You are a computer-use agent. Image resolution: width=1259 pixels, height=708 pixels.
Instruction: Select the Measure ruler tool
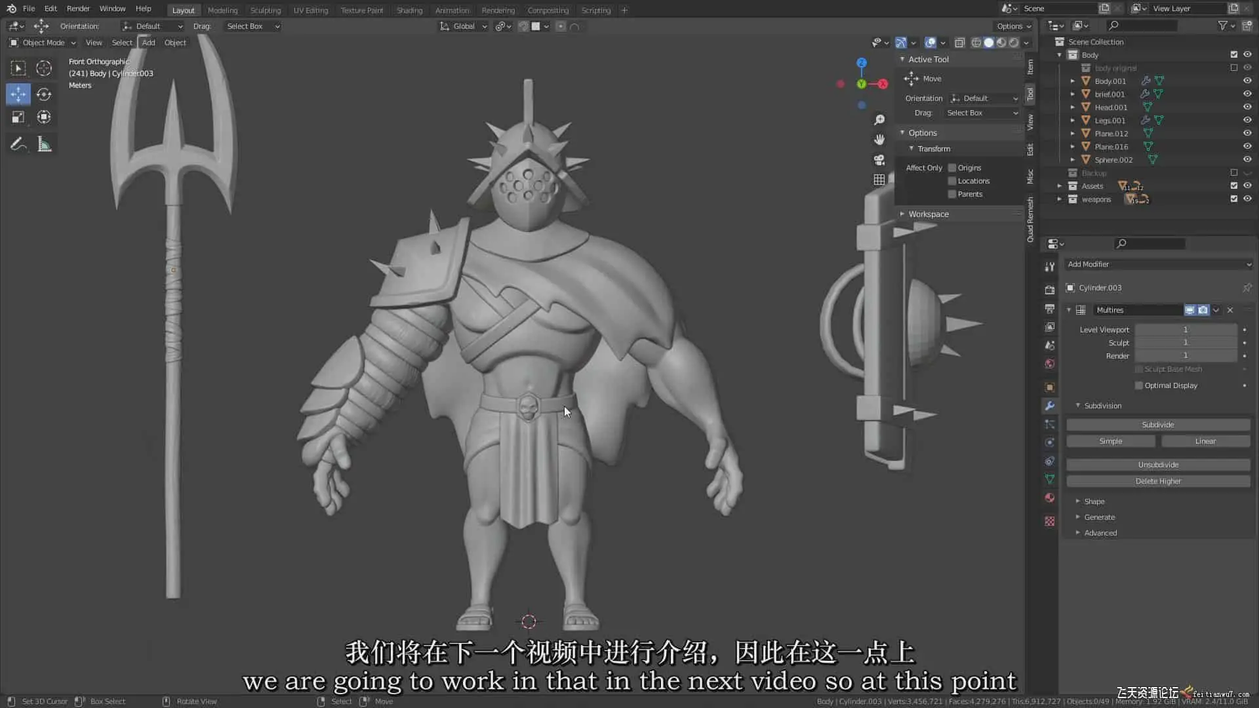(x=44, y=144)
